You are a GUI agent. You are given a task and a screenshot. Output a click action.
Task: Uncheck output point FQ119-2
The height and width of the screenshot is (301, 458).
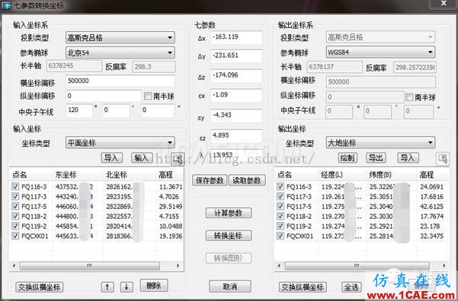click(x=280, y=226)
